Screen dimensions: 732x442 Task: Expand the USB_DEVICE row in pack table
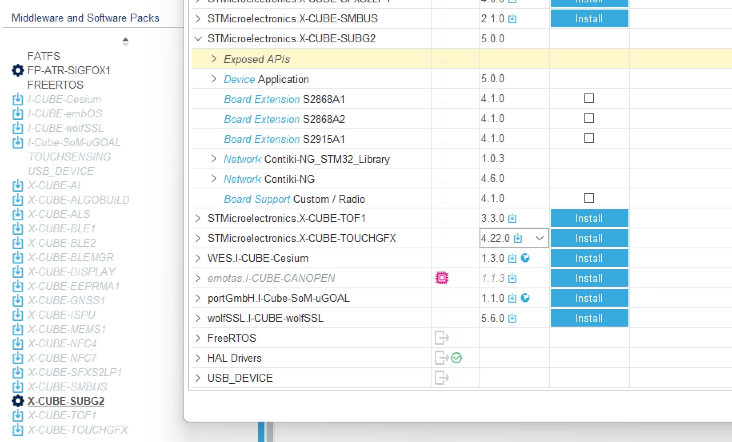[x=198, y=378]
